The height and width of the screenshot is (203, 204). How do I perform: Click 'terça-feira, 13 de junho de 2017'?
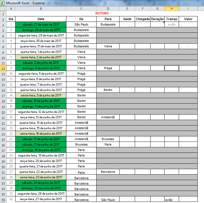click(x=41, y=117)
